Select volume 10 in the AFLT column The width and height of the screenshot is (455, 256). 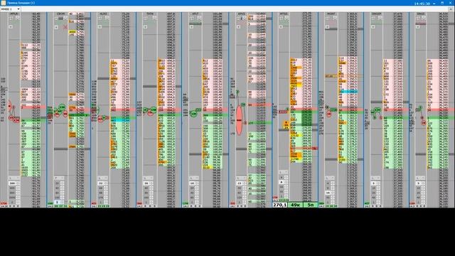pyautogui.click(x=192, y=183)
